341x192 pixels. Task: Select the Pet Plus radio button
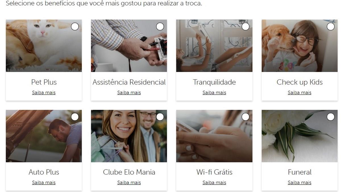tap(75, 27)
